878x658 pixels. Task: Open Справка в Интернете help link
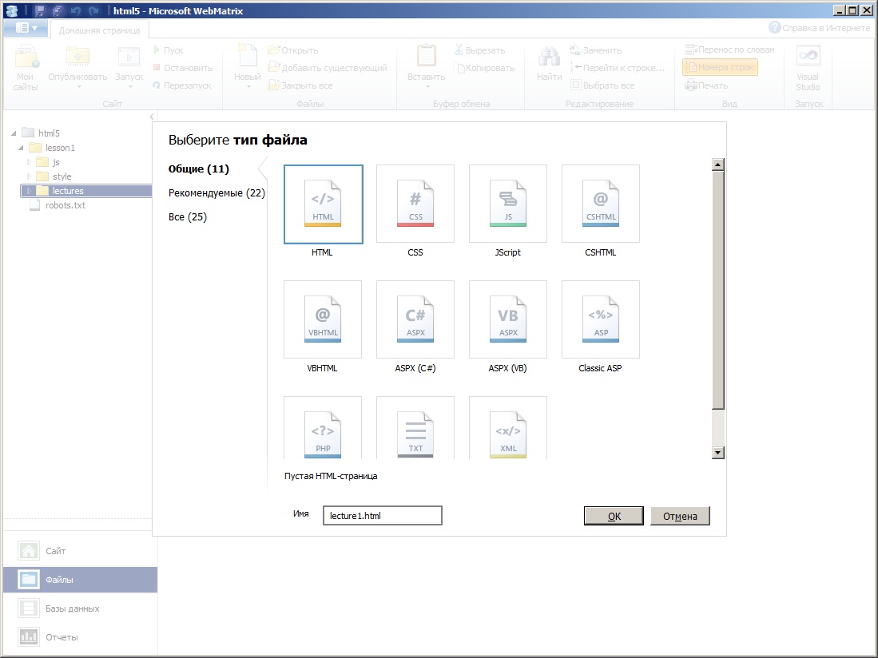tap(820, 27)
